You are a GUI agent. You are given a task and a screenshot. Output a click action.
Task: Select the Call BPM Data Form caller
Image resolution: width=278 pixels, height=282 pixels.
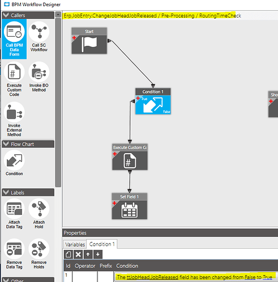pyautogui.click(x=14, y=39)
